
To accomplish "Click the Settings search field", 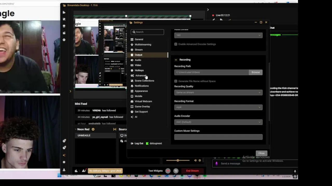I will 147,32.
